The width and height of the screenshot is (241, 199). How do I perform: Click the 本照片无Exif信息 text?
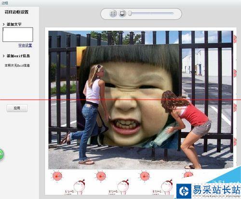[17, 66]
